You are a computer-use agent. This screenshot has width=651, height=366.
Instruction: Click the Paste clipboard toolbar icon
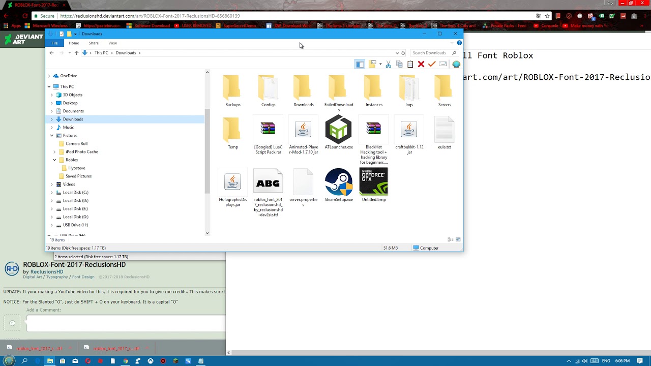click(410, 64)
